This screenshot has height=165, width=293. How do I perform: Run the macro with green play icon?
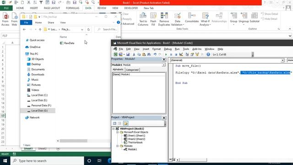166,55
